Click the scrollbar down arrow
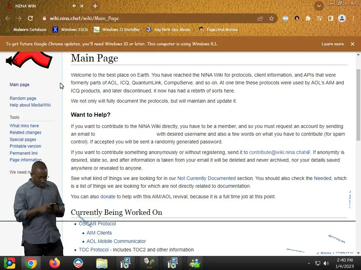 coord(358,253)
